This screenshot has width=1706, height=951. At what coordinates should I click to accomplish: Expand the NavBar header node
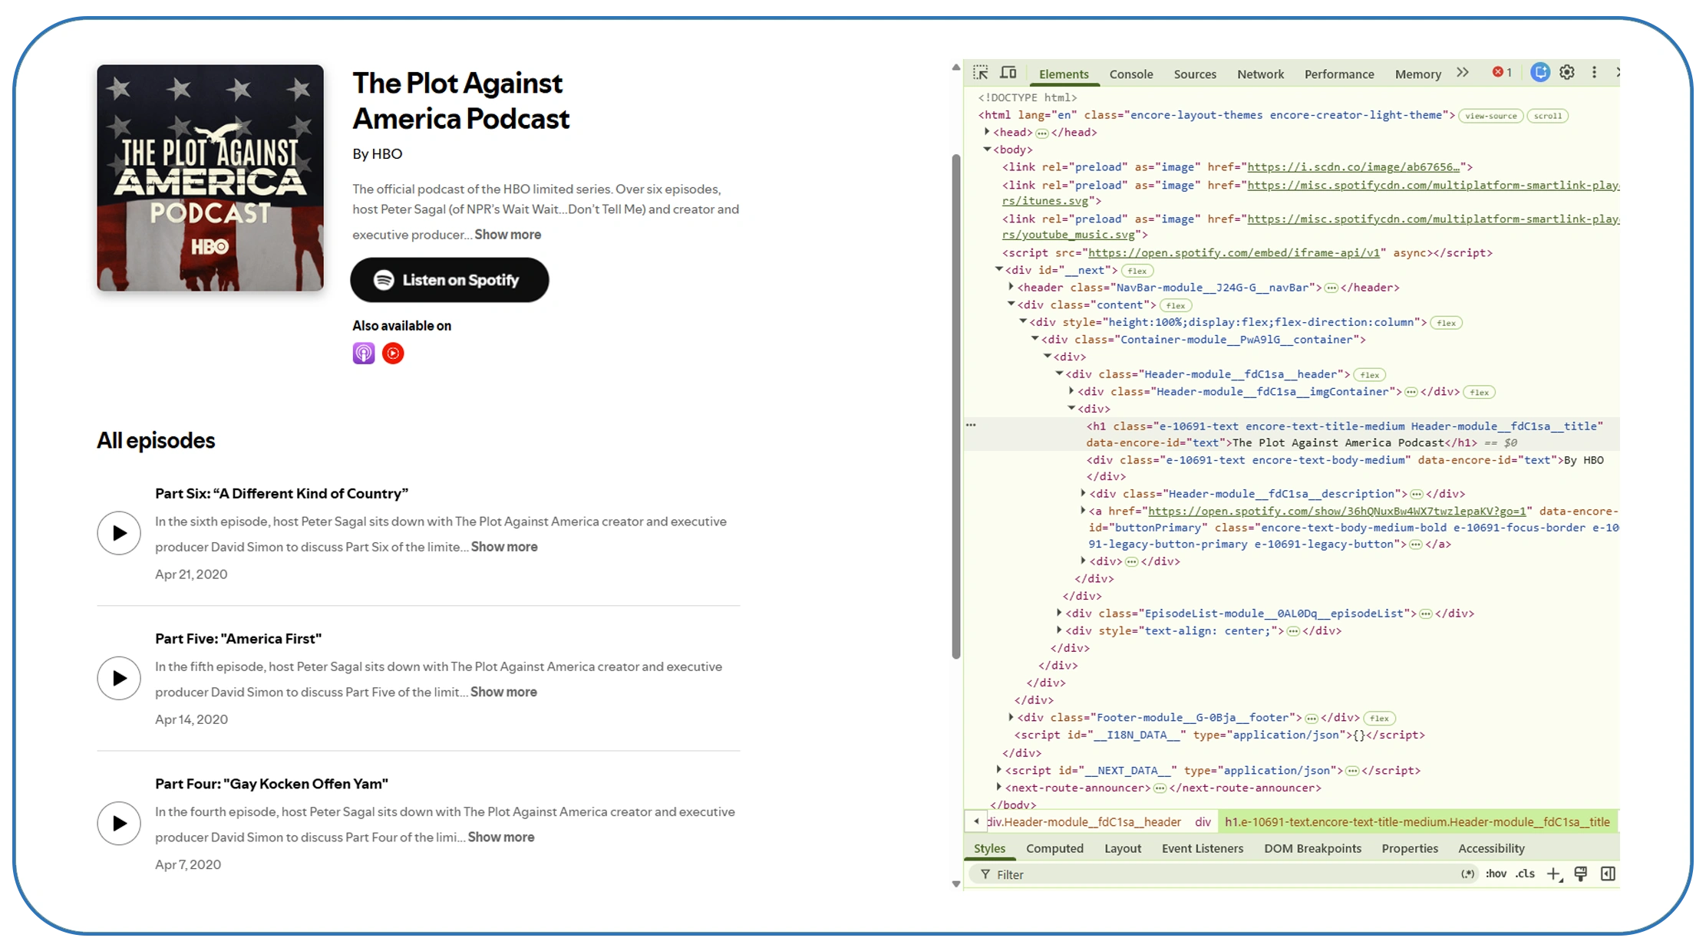[1011, 287]
